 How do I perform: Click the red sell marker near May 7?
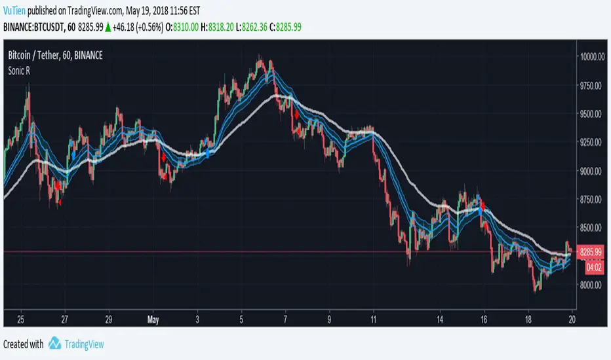[296, 115]
